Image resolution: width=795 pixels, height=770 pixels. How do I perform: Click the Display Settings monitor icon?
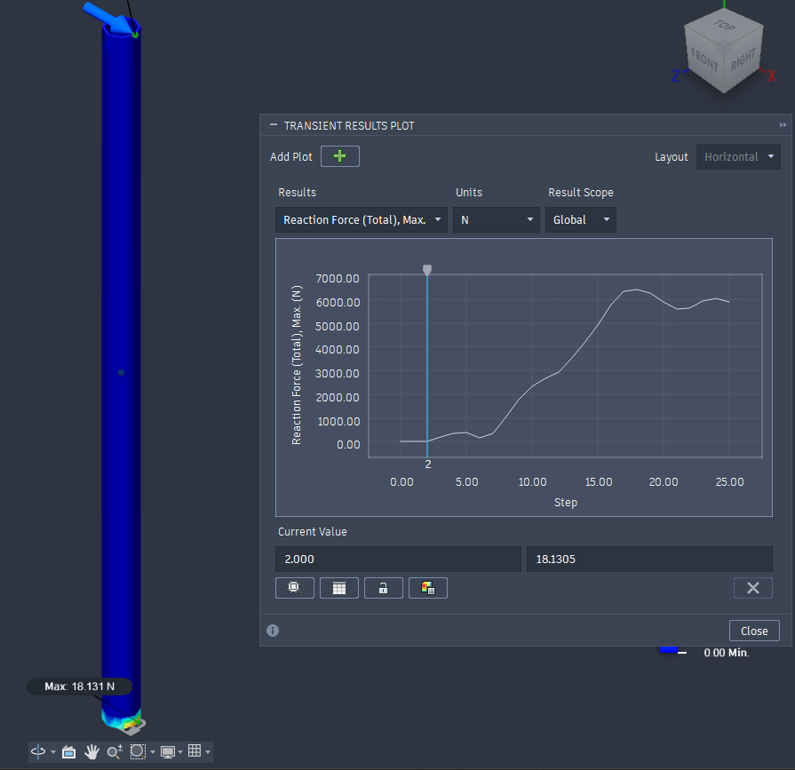tap(168, 751)
